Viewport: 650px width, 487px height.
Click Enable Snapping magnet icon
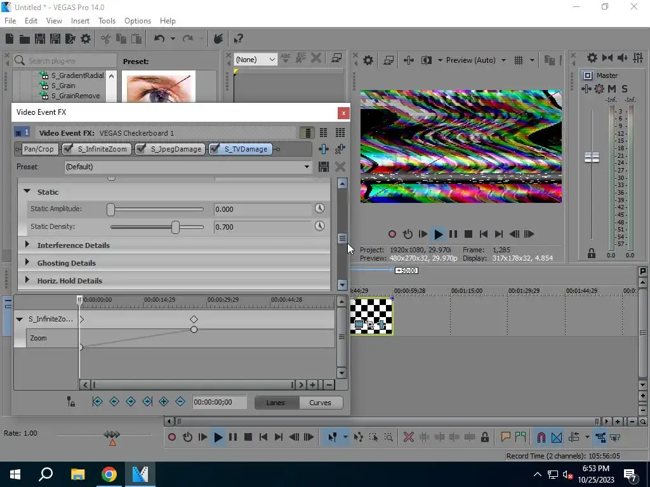point(541,438)
